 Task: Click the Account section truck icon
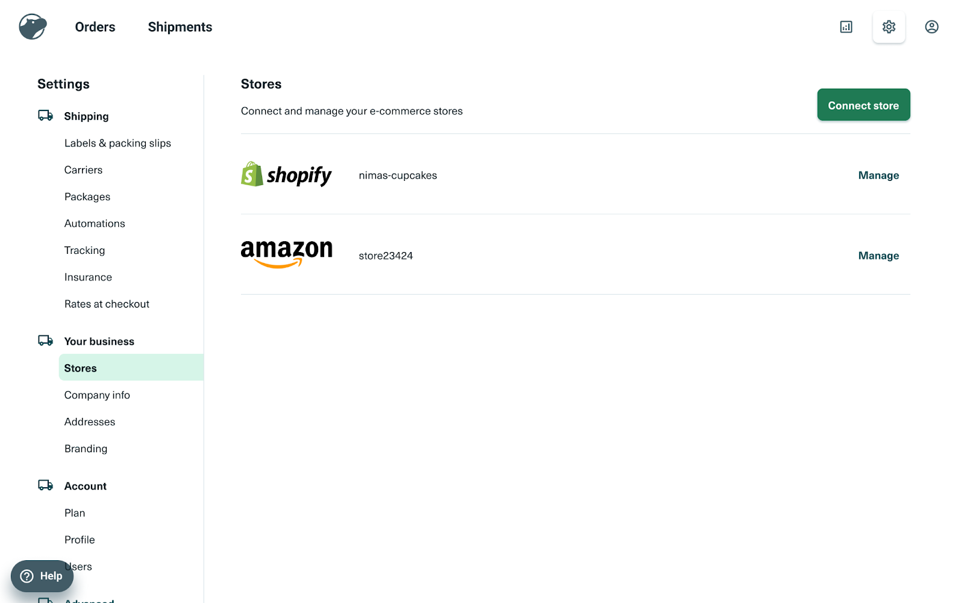click(45, 485)
